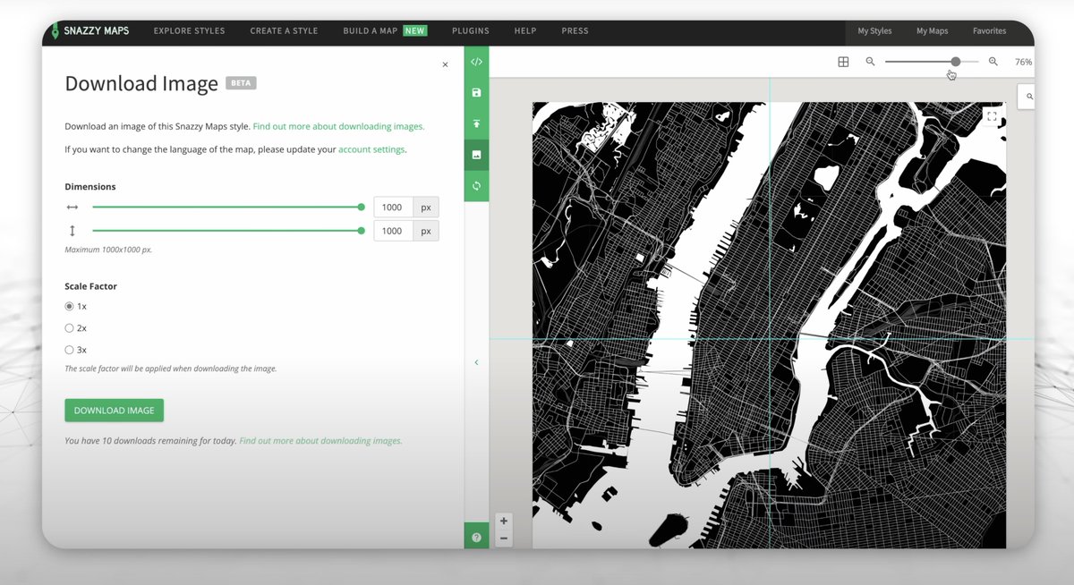Select the 3x scale factor

click(x=70, y=350)
